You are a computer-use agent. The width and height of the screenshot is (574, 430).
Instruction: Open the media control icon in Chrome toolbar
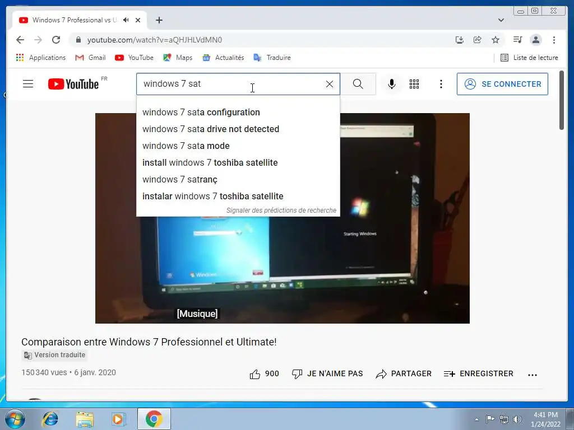pos(517,40)
